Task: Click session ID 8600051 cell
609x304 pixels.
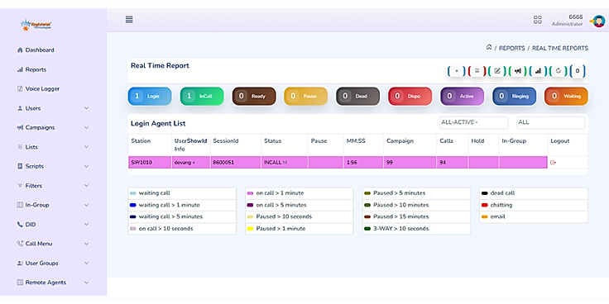Action: [236, 163]
